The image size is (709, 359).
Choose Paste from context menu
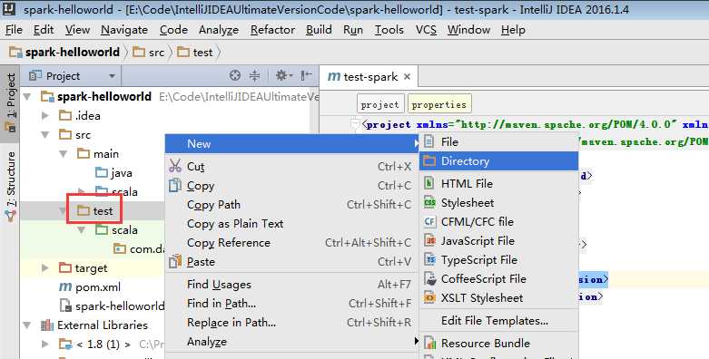(291, 261)
